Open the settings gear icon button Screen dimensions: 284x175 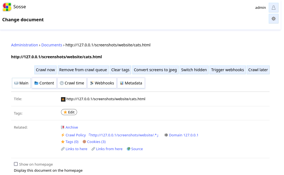click(273, 18)
